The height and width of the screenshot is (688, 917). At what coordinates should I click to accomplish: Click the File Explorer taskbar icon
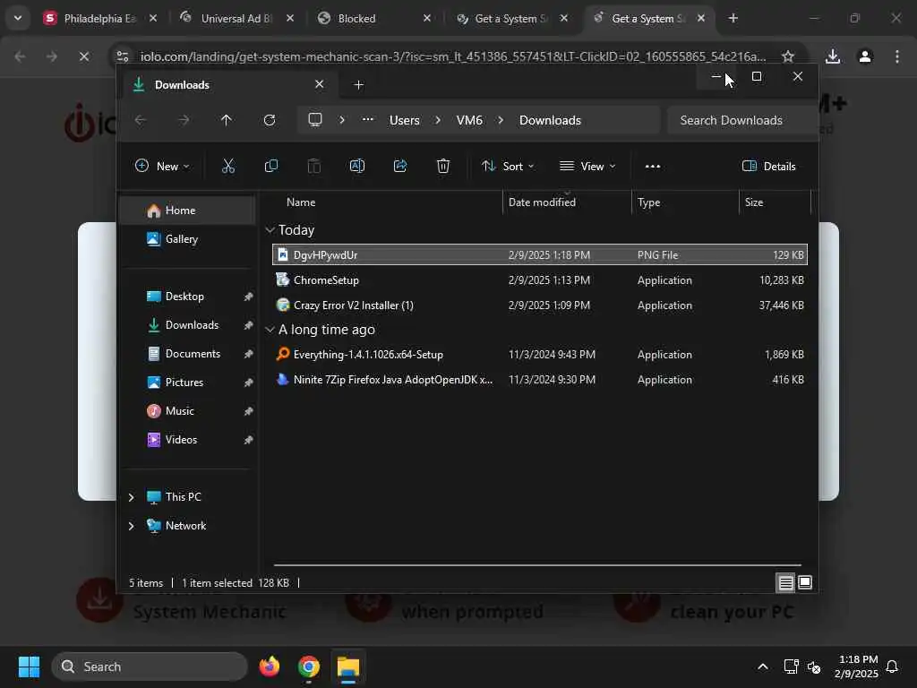[x=348, y=666]
